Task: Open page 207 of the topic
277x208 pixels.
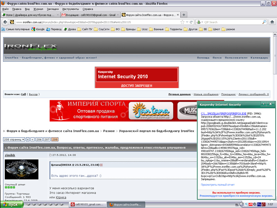Action: click(47, 139)
